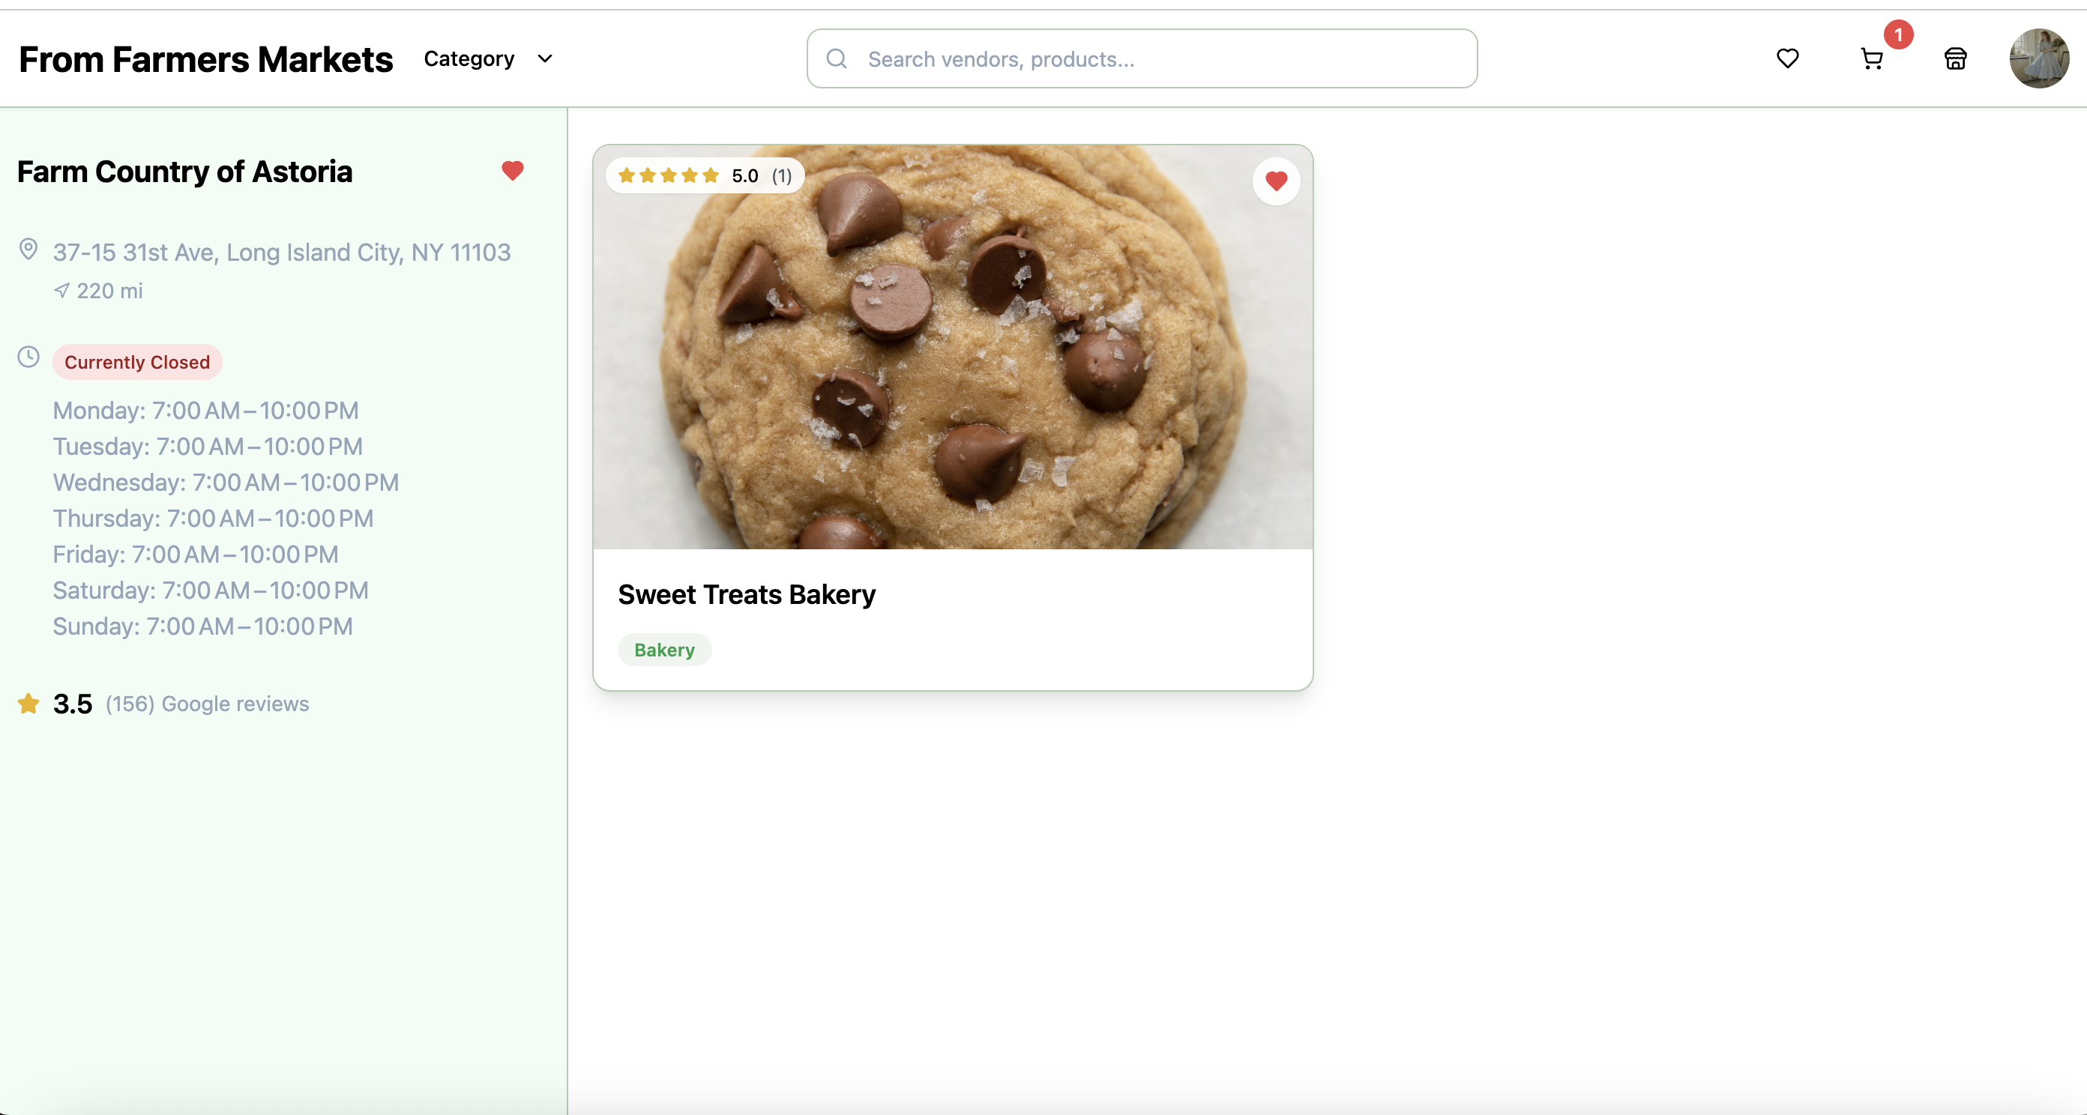2087x1115 pixels.
Task: Click the search magnifier icon
Action: click(836, 58)
